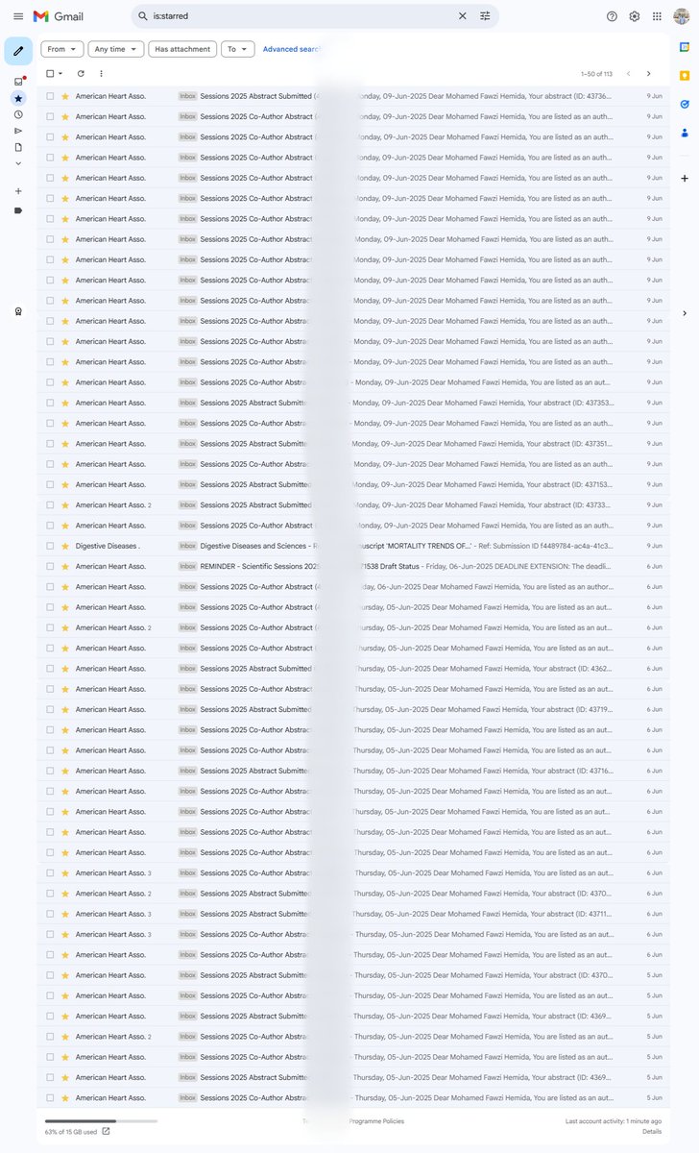The width and height of the screenshot is (699, 1153).
Task: Toggle the side panel chevron arrow
Action: tap(684, 313)
